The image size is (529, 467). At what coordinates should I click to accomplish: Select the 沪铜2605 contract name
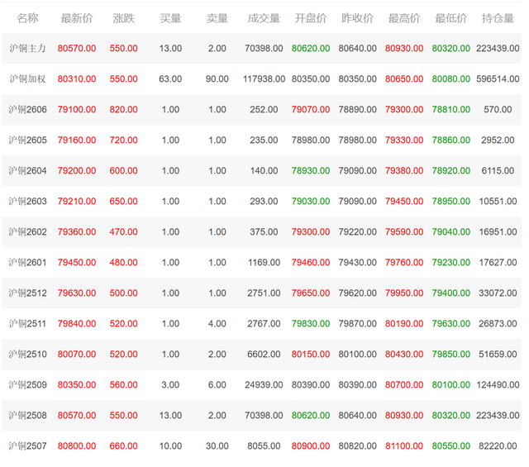(27, 140)
